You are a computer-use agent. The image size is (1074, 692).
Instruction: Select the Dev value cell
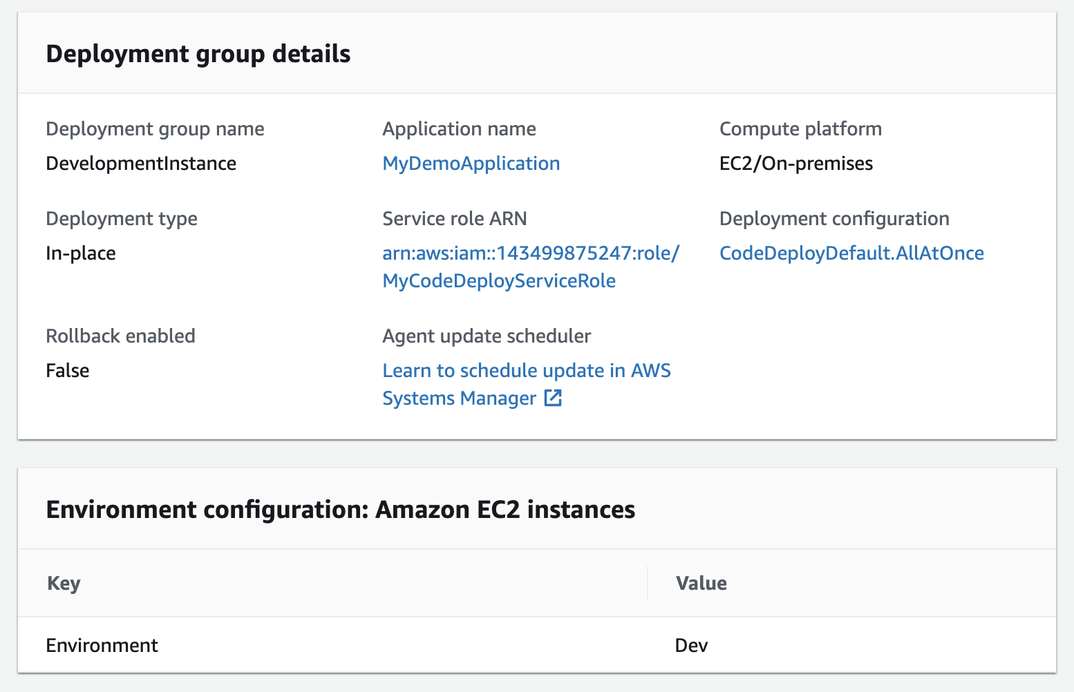pyautogui.click(x=691, y=646)
